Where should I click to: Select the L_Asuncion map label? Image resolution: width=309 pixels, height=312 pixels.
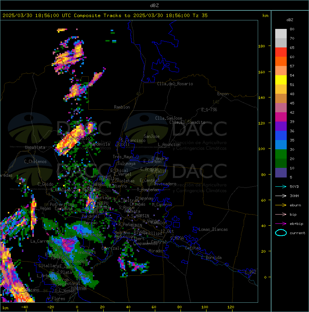tap(169, 145)
